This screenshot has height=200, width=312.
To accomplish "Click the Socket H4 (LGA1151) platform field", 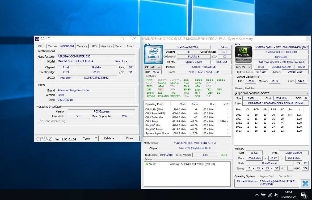I will point(204,67).
